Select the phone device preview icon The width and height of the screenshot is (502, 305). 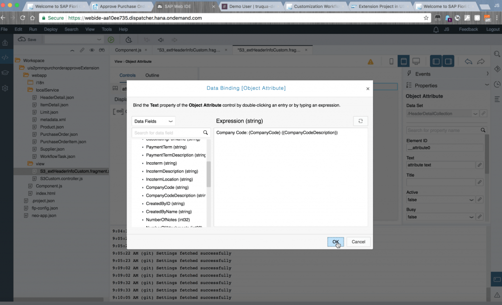[391, 61]
